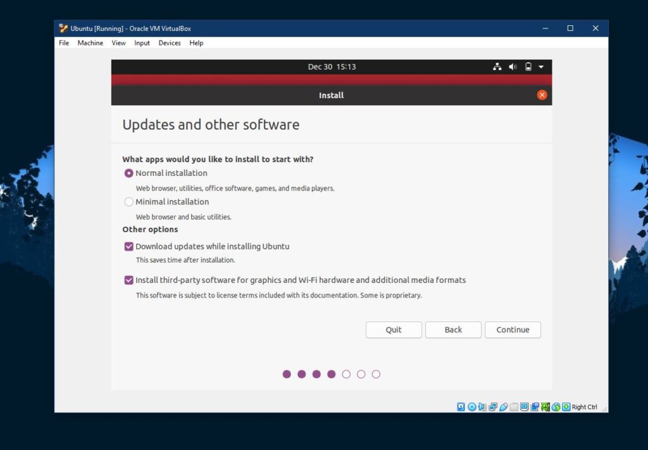
Task: Click the shared folders status icon
Action: [x=514, y=407]
